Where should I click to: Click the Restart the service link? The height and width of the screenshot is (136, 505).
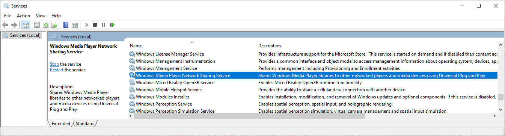point(57,70)
